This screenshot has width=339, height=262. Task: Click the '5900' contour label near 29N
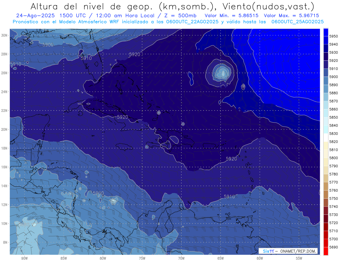[x=48, y=45]
